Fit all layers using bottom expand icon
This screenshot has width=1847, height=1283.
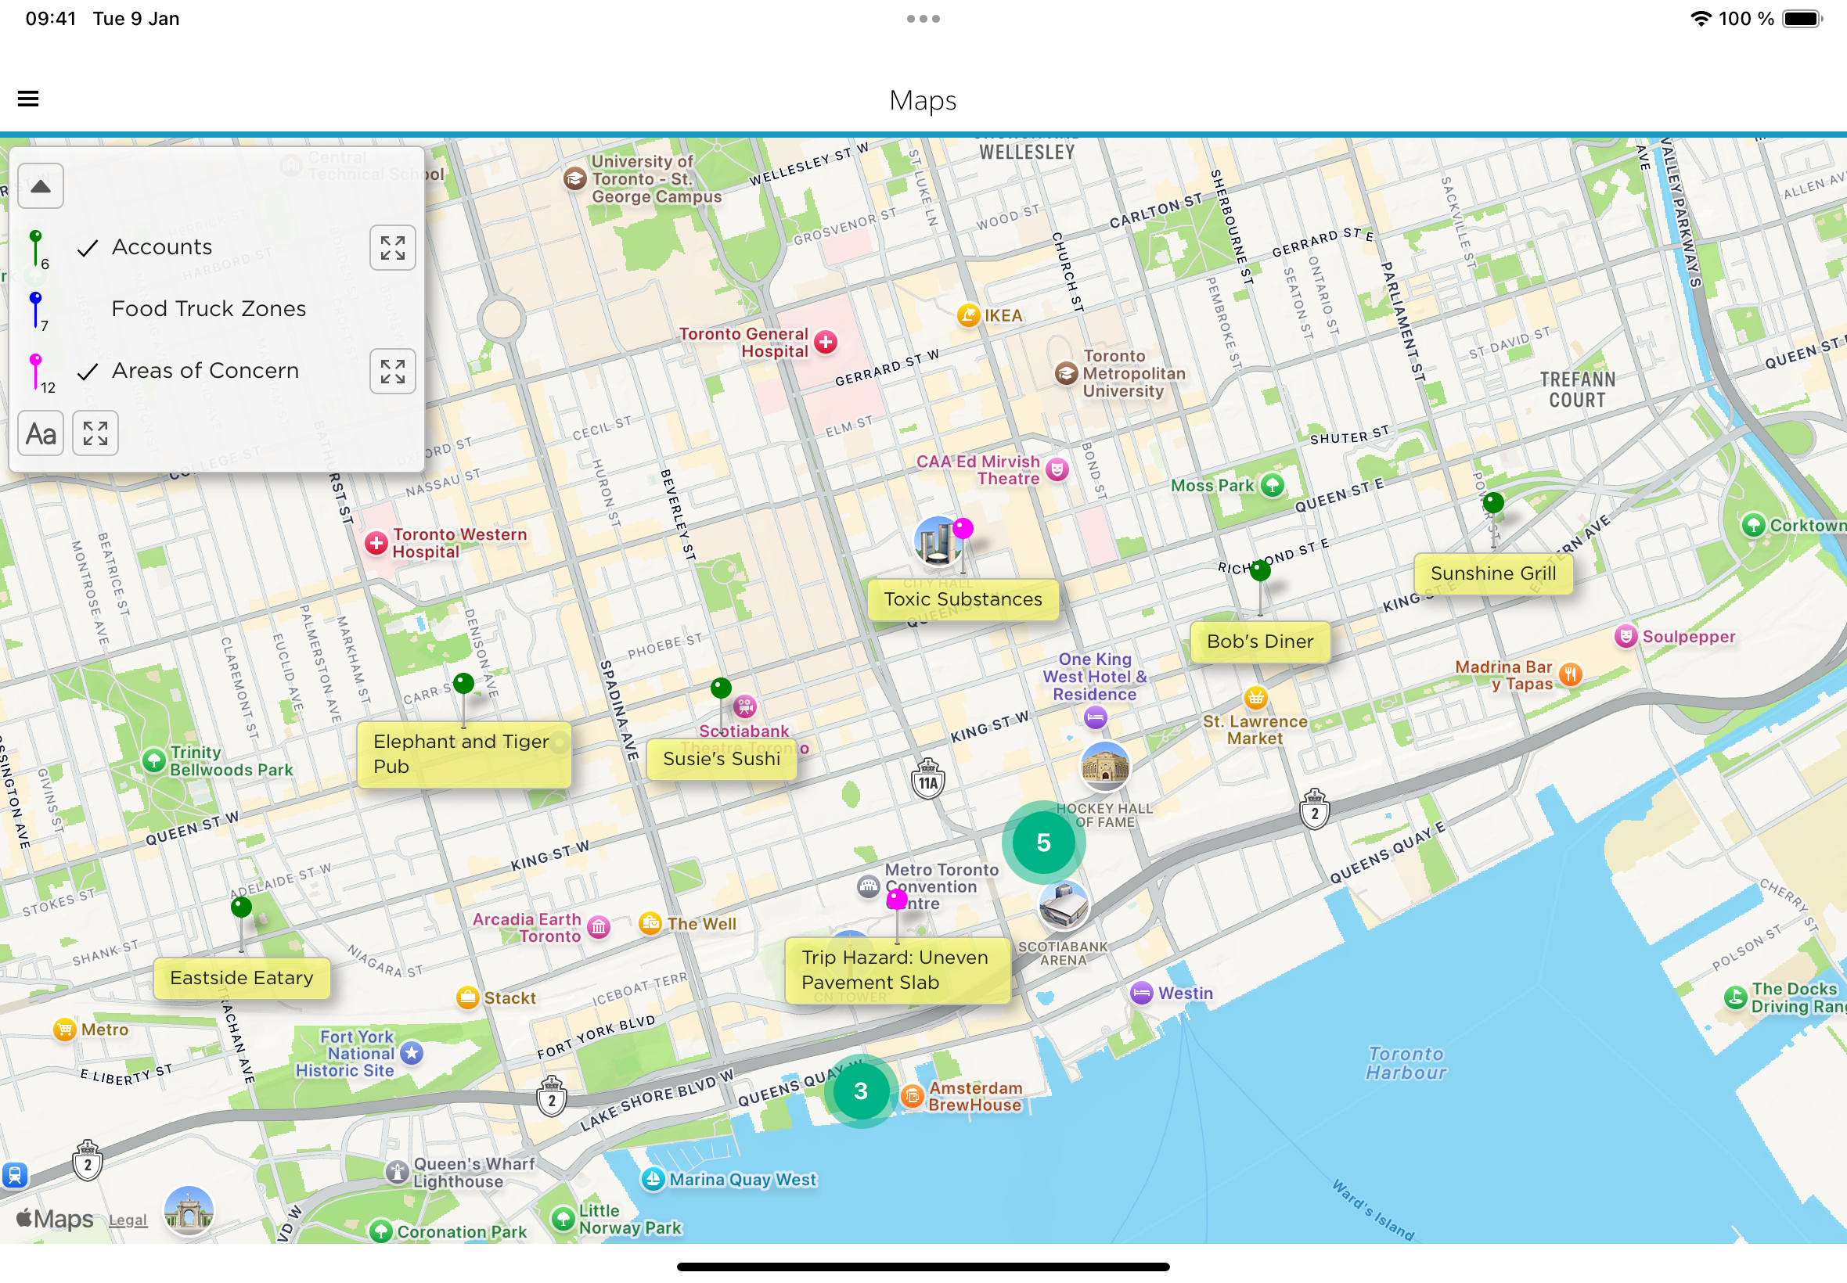[95, 434]
